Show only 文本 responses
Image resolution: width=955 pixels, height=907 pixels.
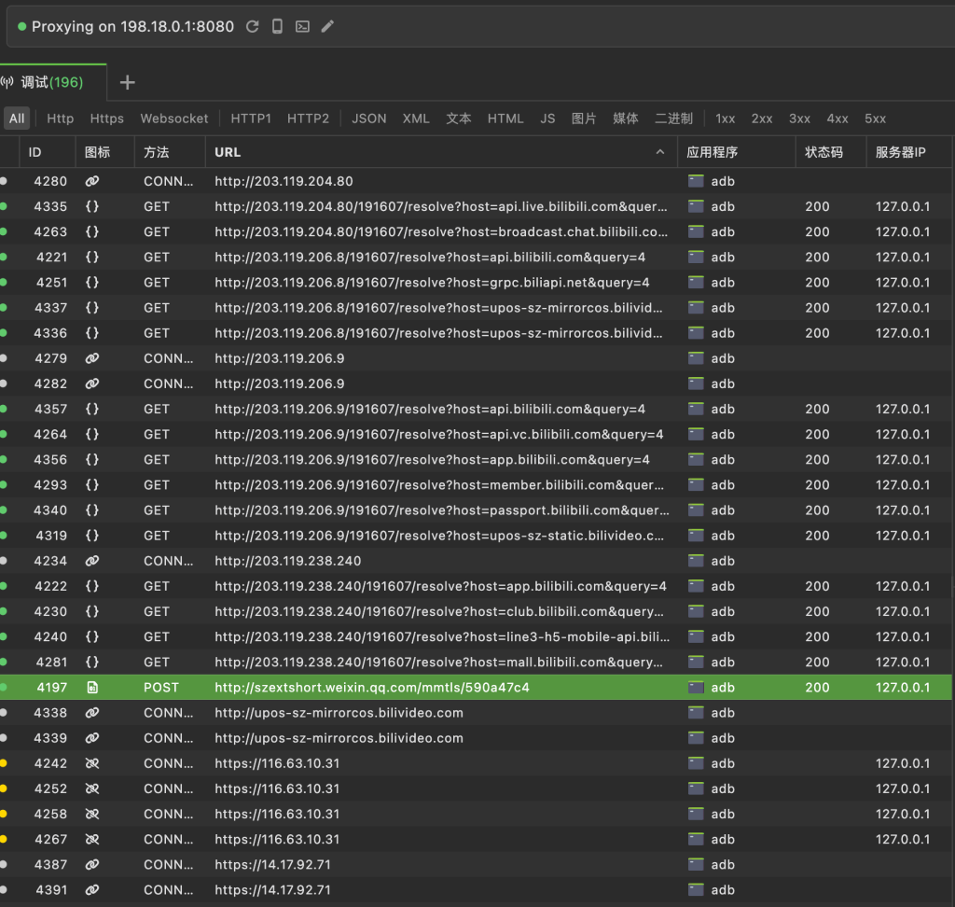[x=459, y=119]
